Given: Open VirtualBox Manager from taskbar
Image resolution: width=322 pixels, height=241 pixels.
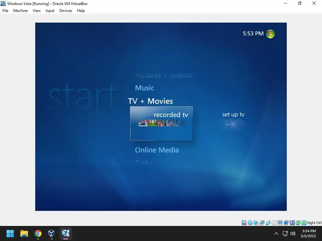Looking at the screenshot, I should (52, 233).
